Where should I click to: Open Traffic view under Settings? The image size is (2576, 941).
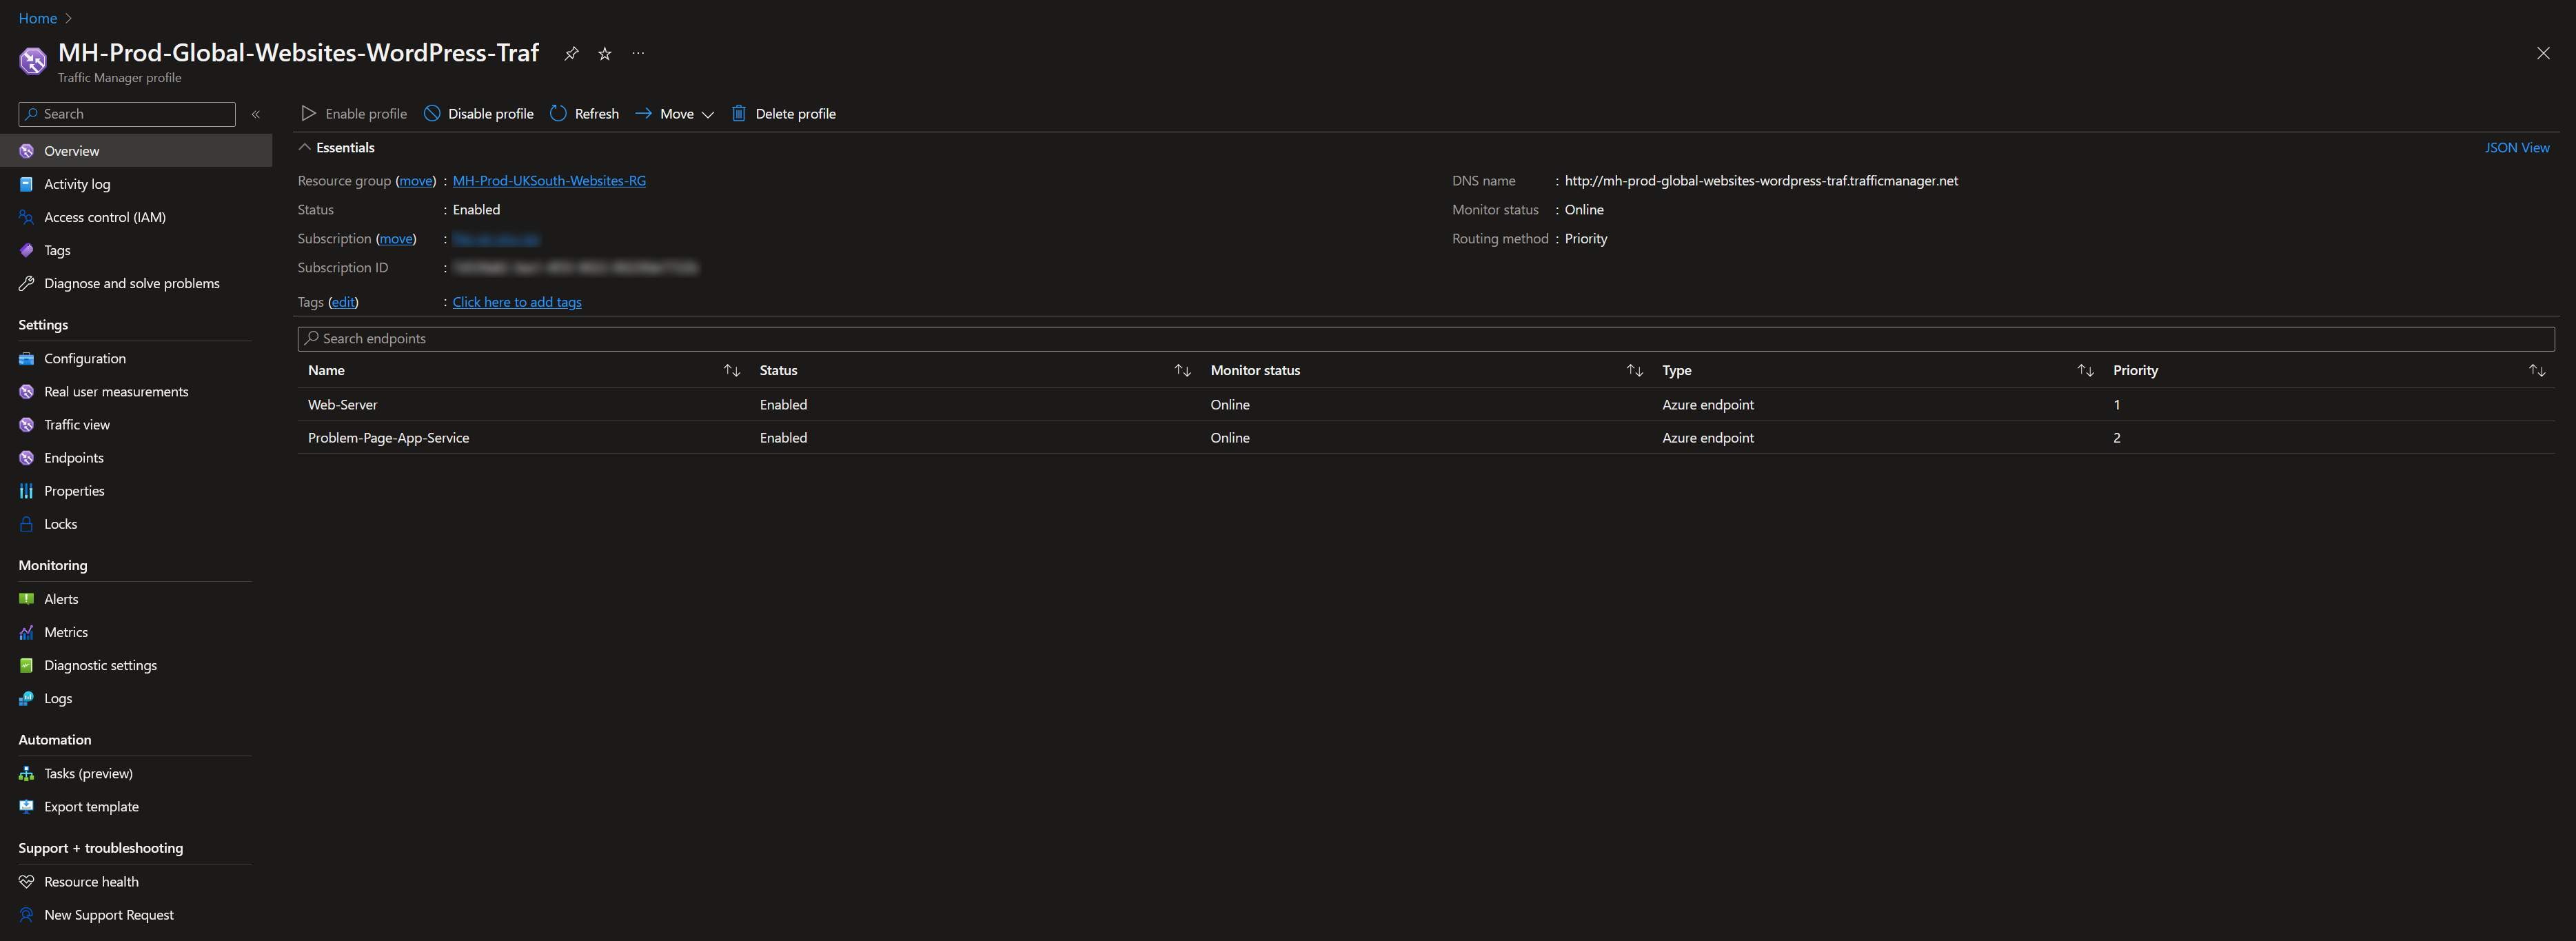pos(76,424)
